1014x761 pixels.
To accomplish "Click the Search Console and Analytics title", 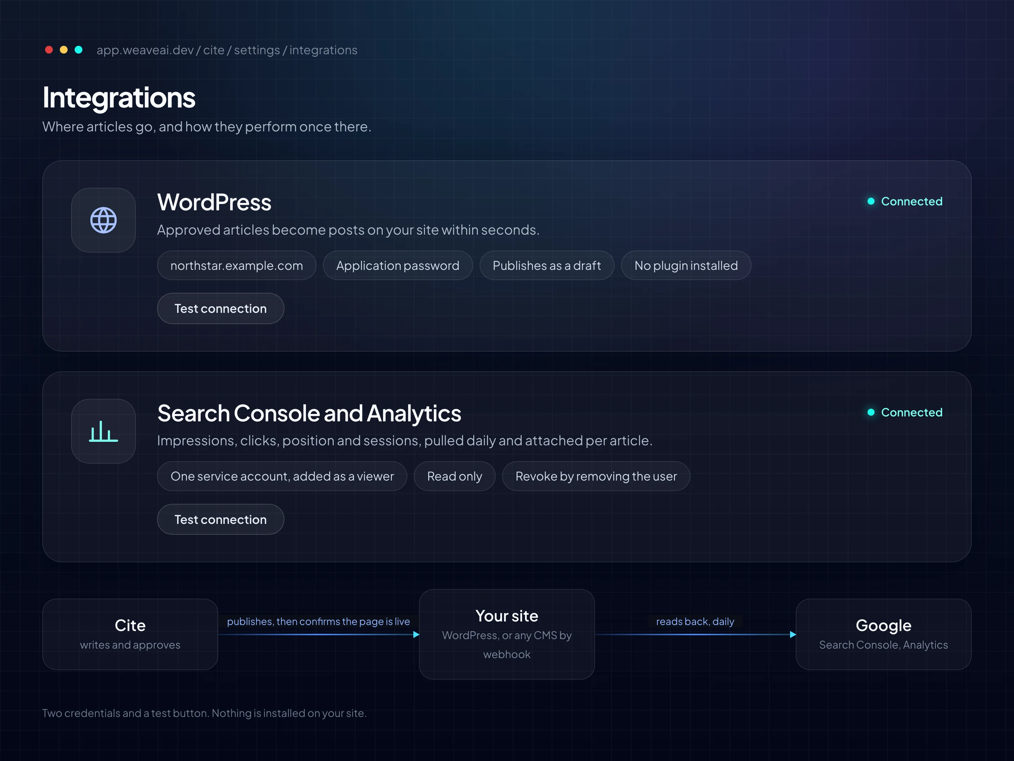I will (309, 413).
